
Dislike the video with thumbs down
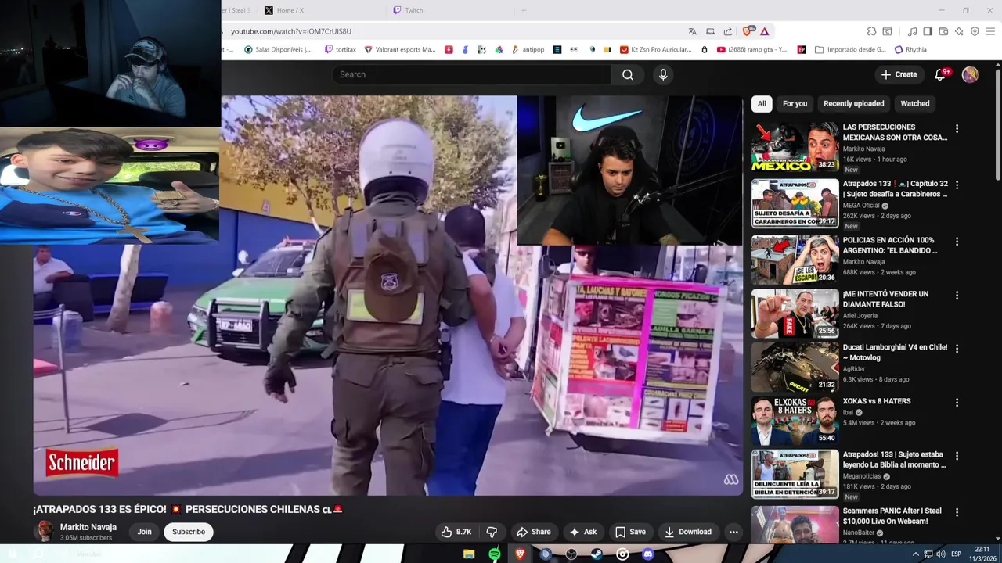click(492, 532)
